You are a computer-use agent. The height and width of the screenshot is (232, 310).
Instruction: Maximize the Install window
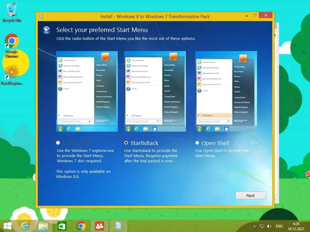255,16
